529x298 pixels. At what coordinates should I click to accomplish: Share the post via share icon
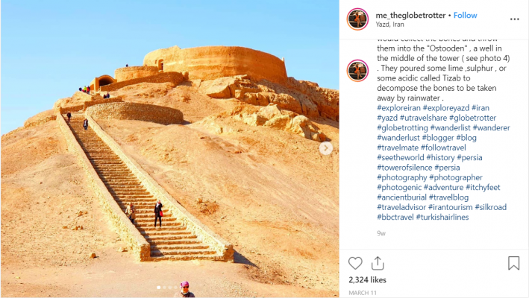click(378, 263)
